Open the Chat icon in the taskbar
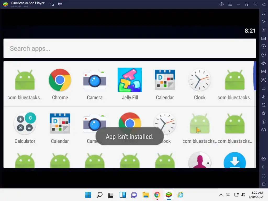 tap(134, 195)
